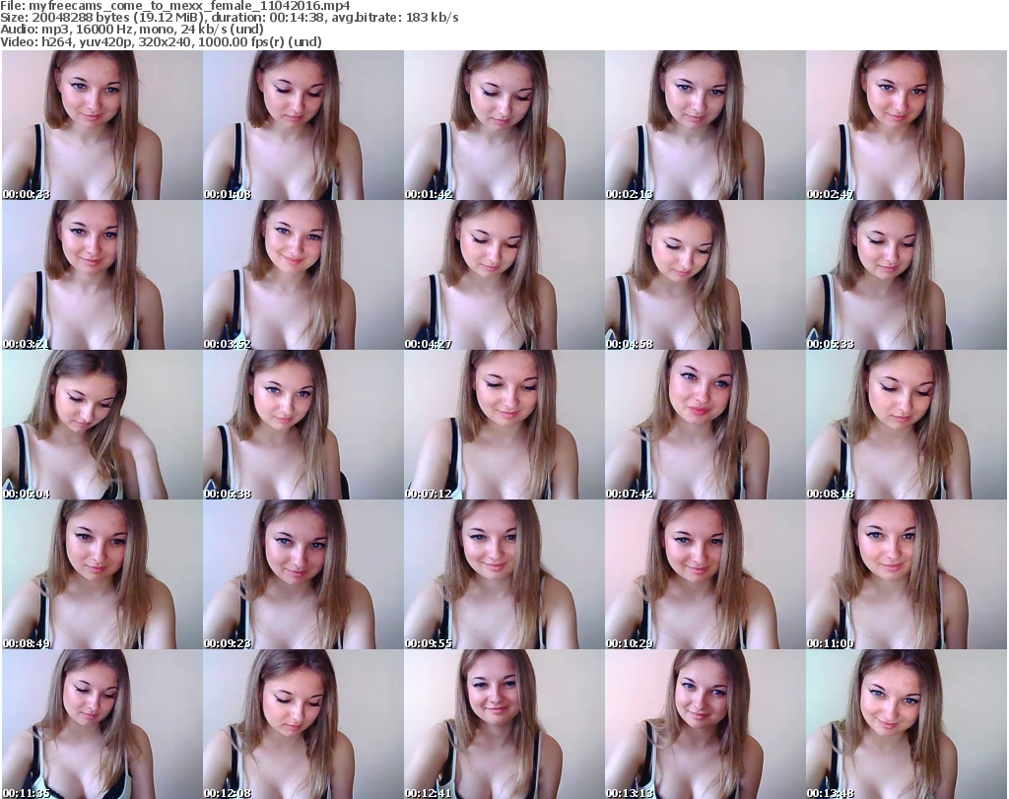Open the frame at 00:05:33

[907, 275]
